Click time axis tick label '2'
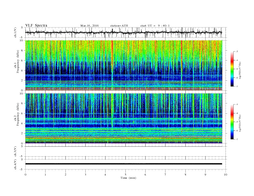This screenshot has height=196, width=254. tap(65, 175)
